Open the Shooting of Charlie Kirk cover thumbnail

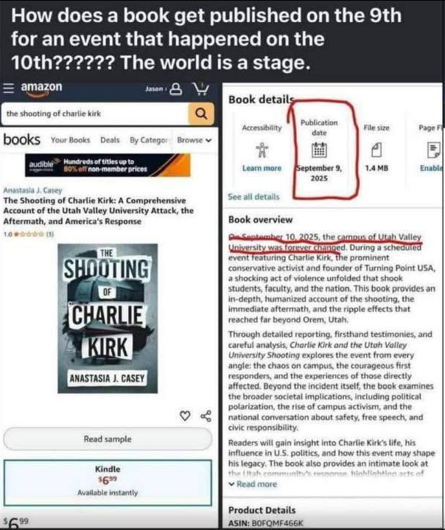point(108,318)
